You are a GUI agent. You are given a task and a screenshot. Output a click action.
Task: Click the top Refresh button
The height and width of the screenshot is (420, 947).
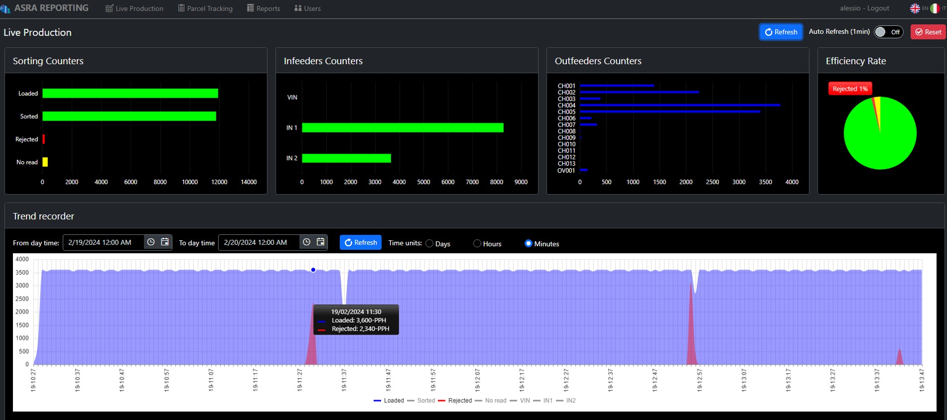tap(781, 32)
